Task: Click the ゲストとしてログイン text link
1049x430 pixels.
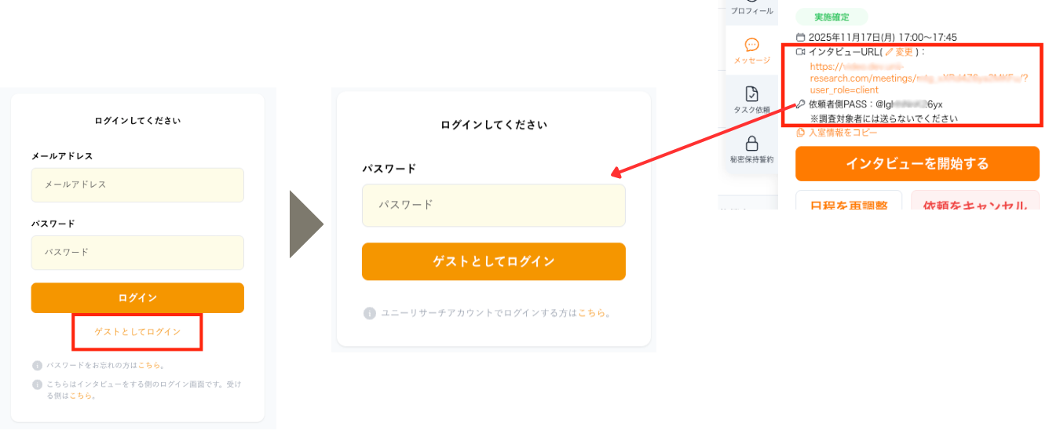Action: click(137, 332)
